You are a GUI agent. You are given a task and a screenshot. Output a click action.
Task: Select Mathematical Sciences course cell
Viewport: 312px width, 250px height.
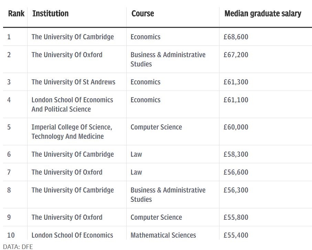pos(163,235)
